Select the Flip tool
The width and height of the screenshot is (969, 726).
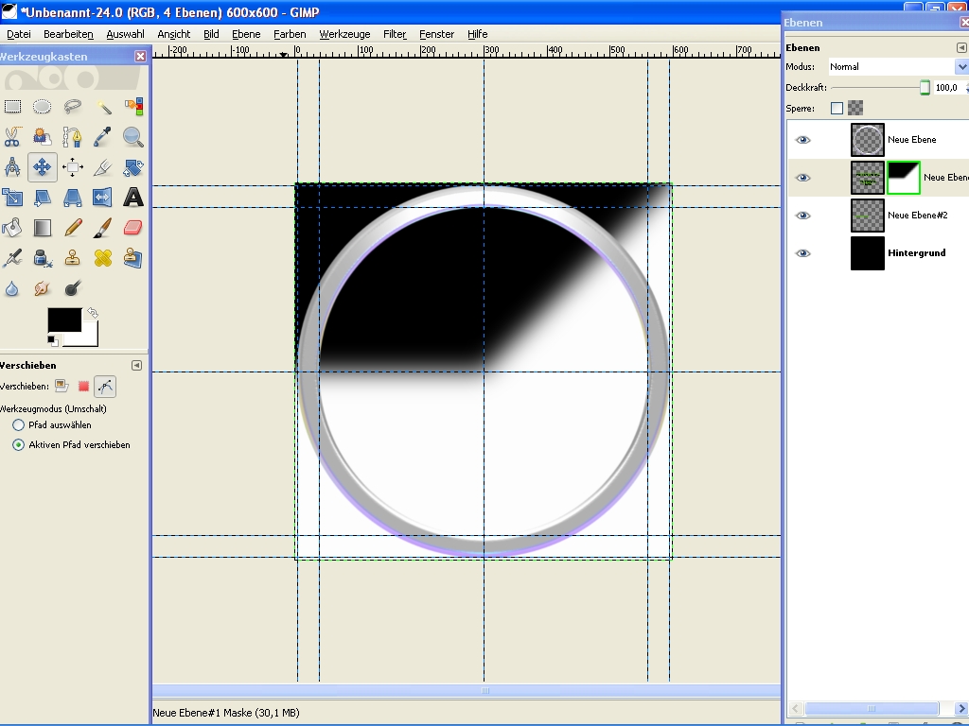pos(102,198)
